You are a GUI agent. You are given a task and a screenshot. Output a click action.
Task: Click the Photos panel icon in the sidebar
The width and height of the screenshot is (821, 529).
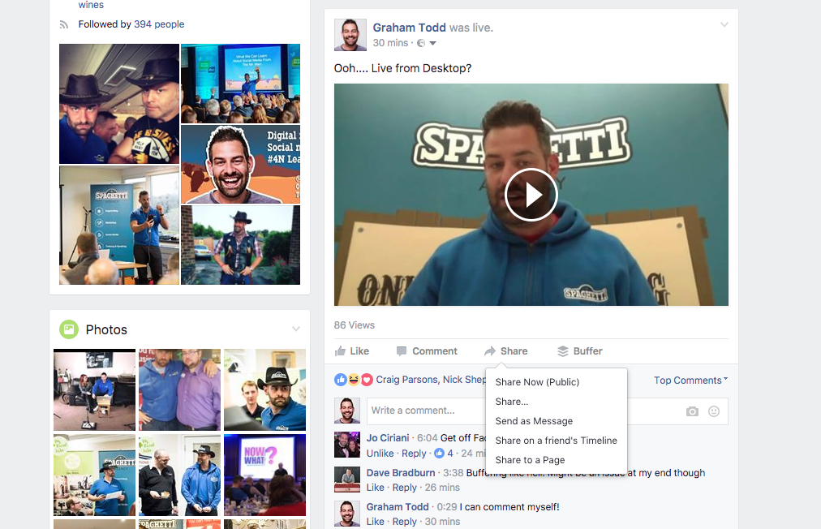[67, 329]
